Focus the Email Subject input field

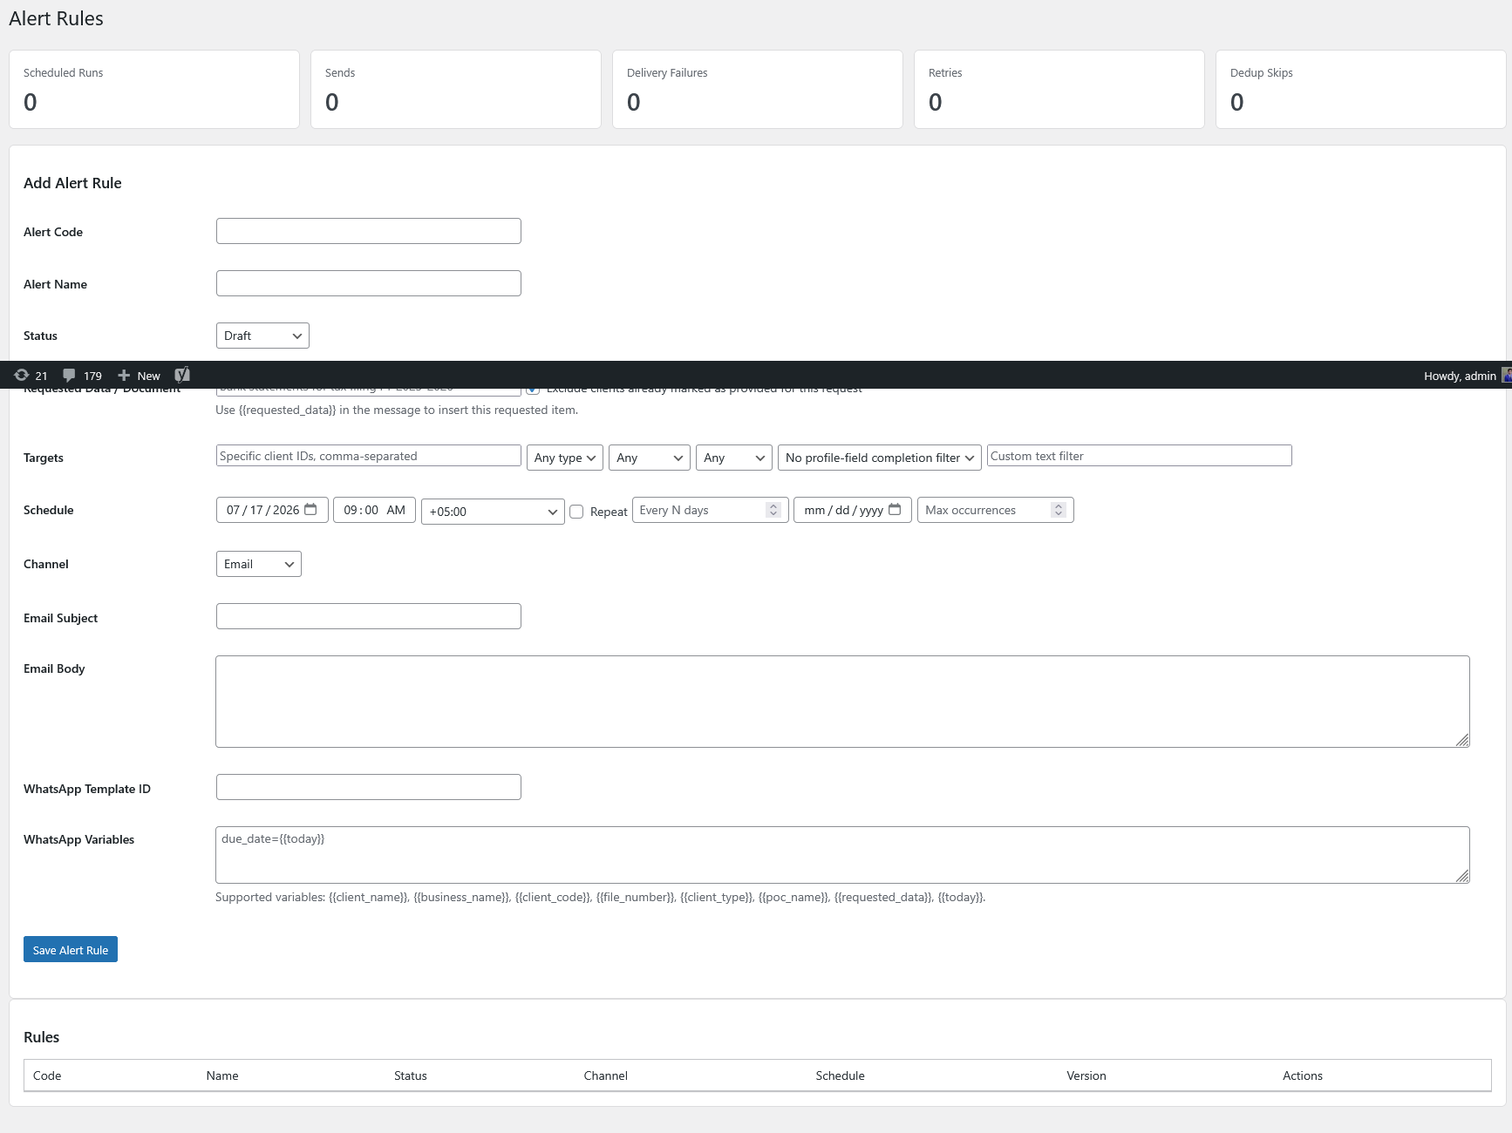pyautogui.click(x=369, y=616)
